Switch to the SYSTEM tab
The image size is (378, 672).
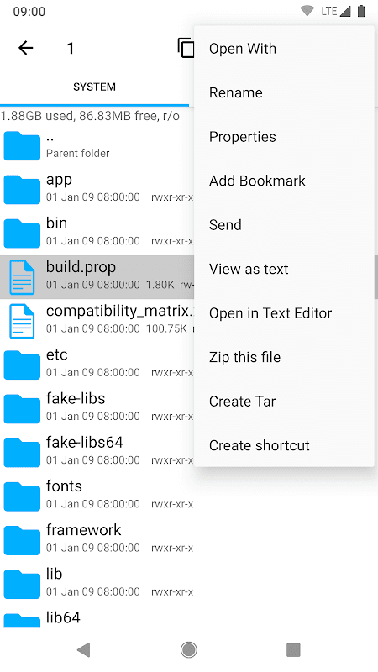pyautogui.click(x=94, y=87)
